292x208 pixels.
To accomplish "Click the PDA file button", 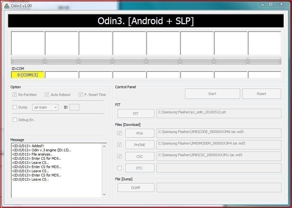I will (140, 133).
